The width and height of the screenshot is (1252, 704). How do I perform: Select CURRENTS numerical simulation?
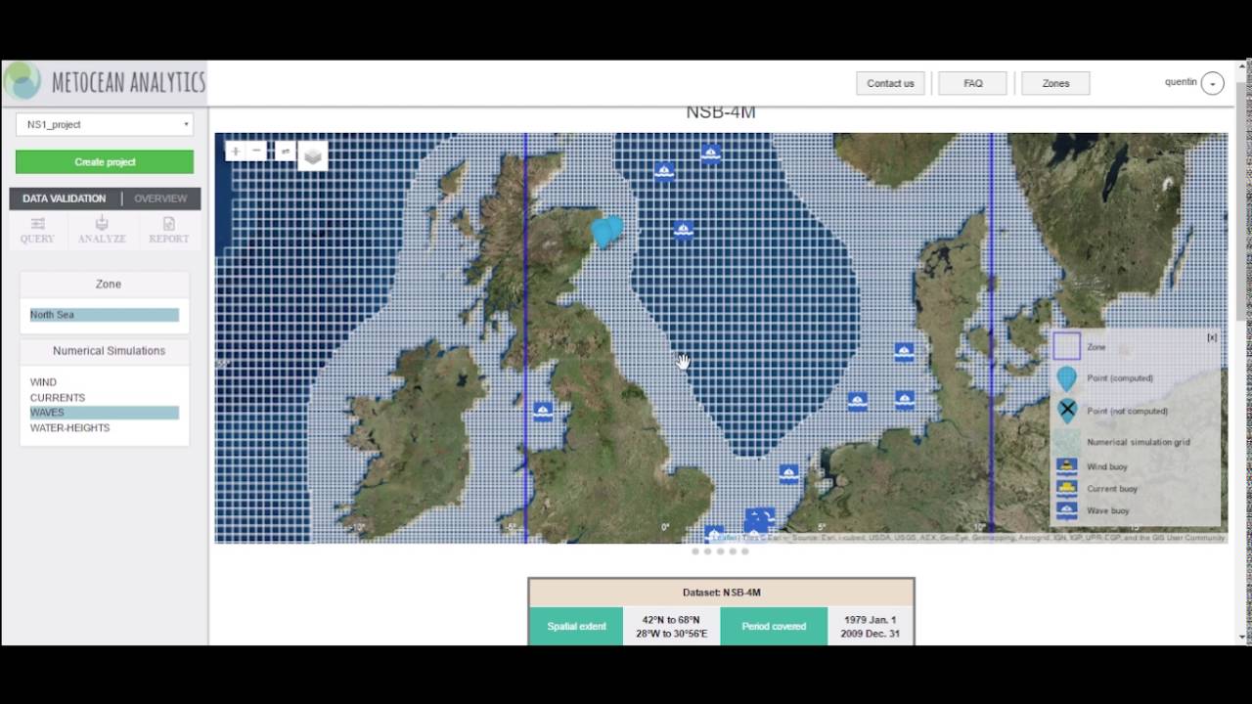click(x=58, y=398)
